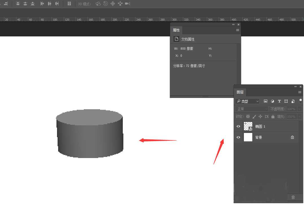Viewport: 304px width, 208px height.
Task: Toggle the layer filtering on/off switch
Action: (x=300, y=100)
